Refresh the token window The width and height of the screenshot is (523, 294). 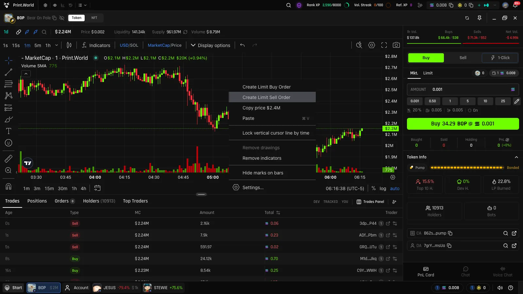coord(467,18)
